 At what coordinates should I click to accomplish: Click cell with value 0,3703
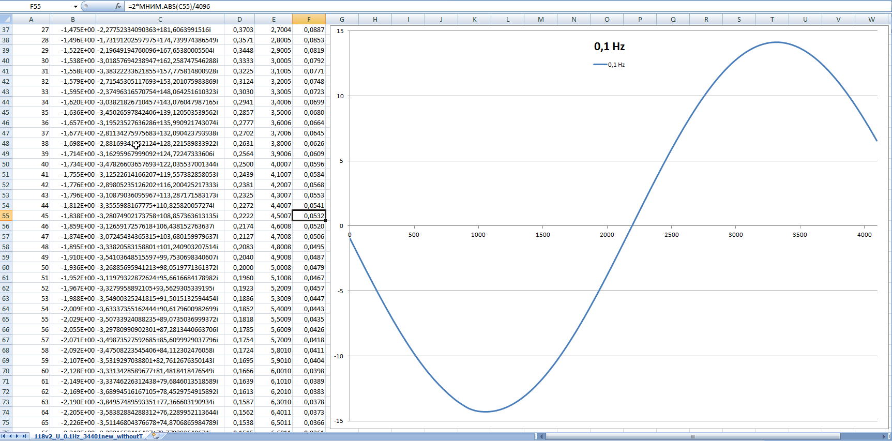pyautogui.click(x=239, y=29)
